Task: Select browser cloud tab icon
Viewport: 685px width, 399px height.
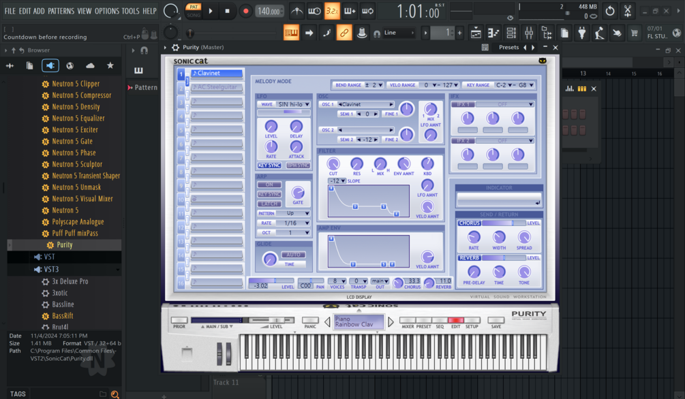Action: [x=90, y=65]
